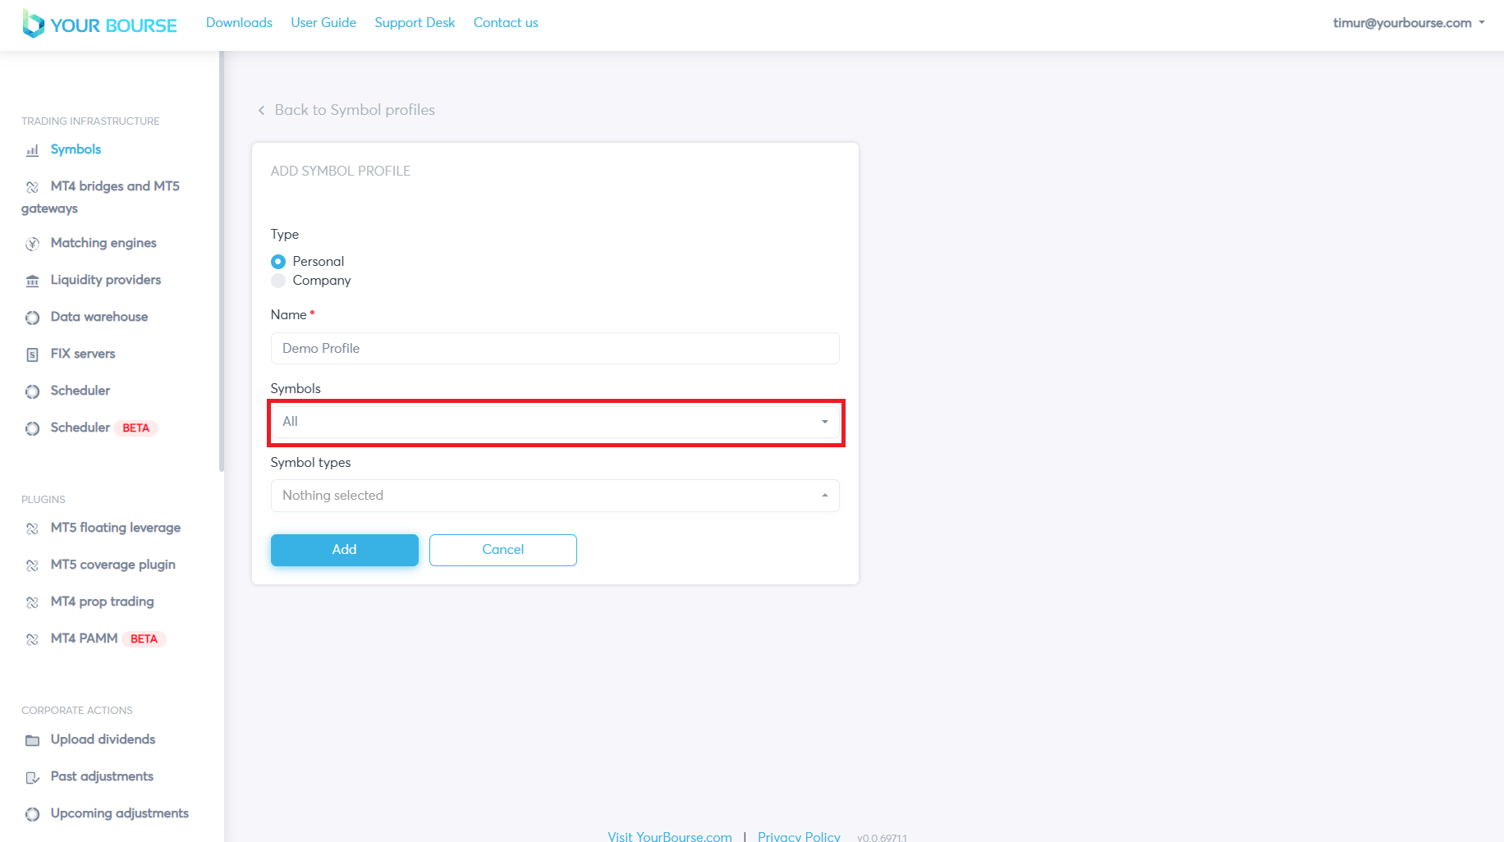The height and width of the screenshot is (842, 1504).
Task: Open Support Desk in the top menu
Action: [415, 23]
